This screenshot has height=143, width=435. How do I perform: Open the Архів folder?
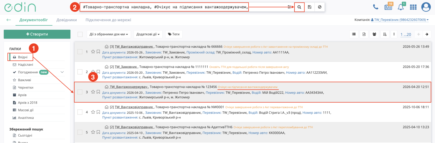click(x=22, y=95)
